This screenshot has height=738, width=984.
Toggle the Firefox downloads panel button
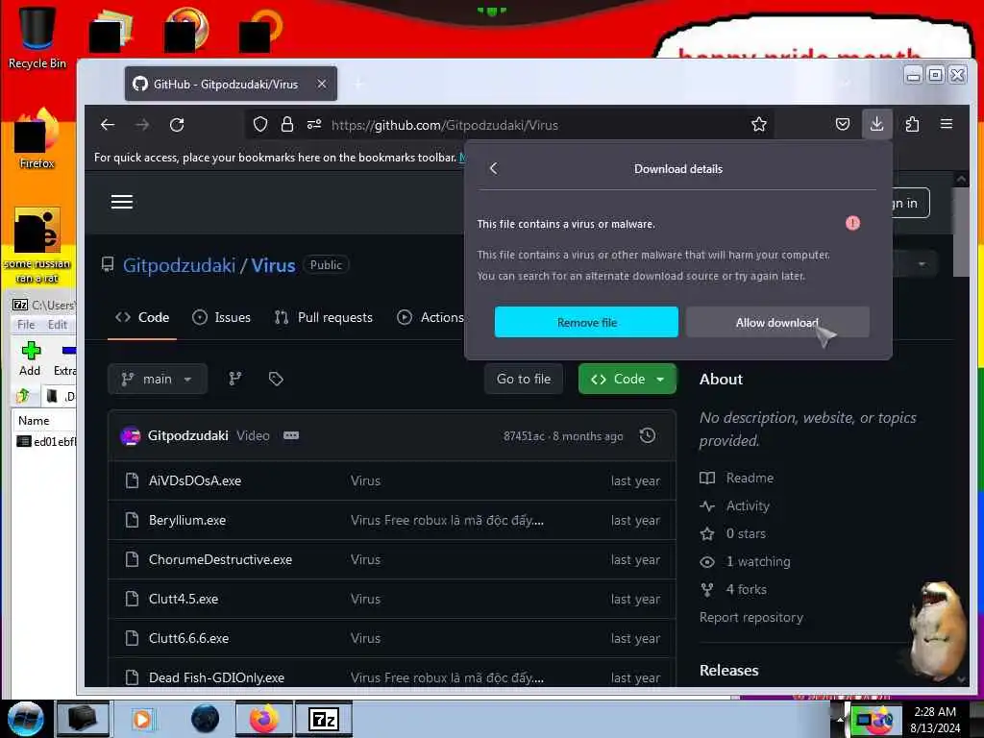[876, 124]
